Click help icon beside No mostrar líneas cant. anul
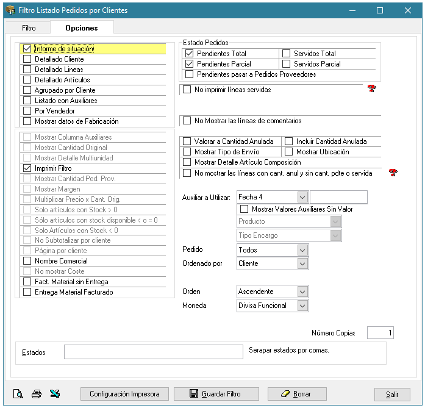 [x=393, y=172]
